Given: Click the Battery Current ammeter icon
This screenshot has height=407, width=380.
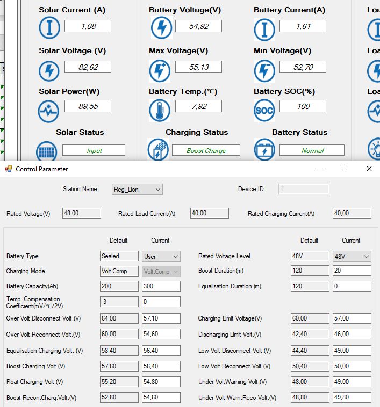Looking at the screenshot, I should click(264, 28).
